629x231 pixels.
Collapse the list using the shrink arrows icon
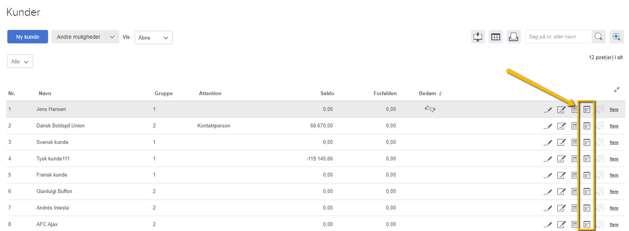coord(617,89)
